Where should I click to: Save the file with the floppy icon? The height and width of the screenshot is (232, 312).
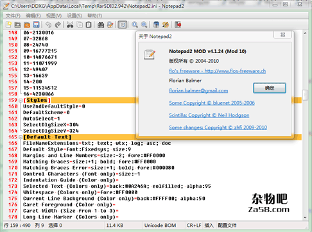pyautogui.click(x=36, y=25)
